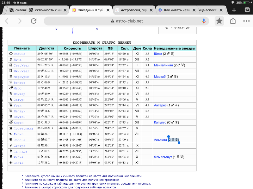Tap the Saturn glyph in Сатурн row

click(11, 99)
